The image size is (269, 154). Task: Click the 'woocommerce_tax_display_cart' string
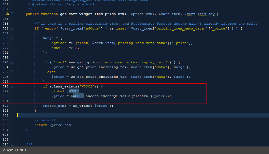[x=137, y=62]
